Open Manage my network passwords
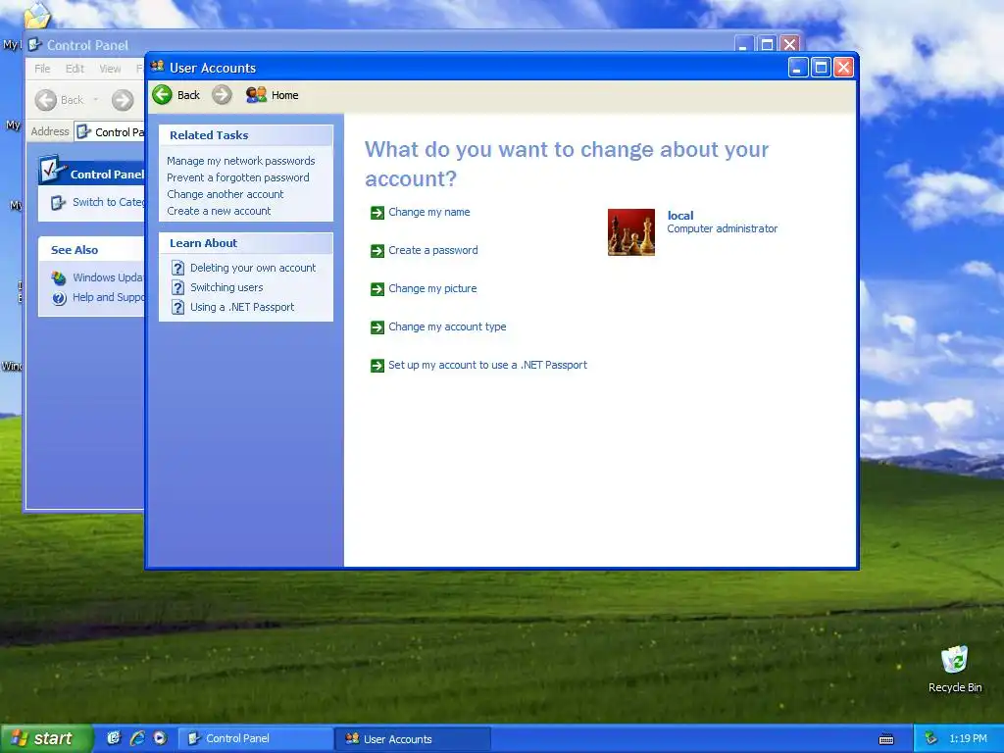Screen dimensions: 1004x753 tap(241, 161)
